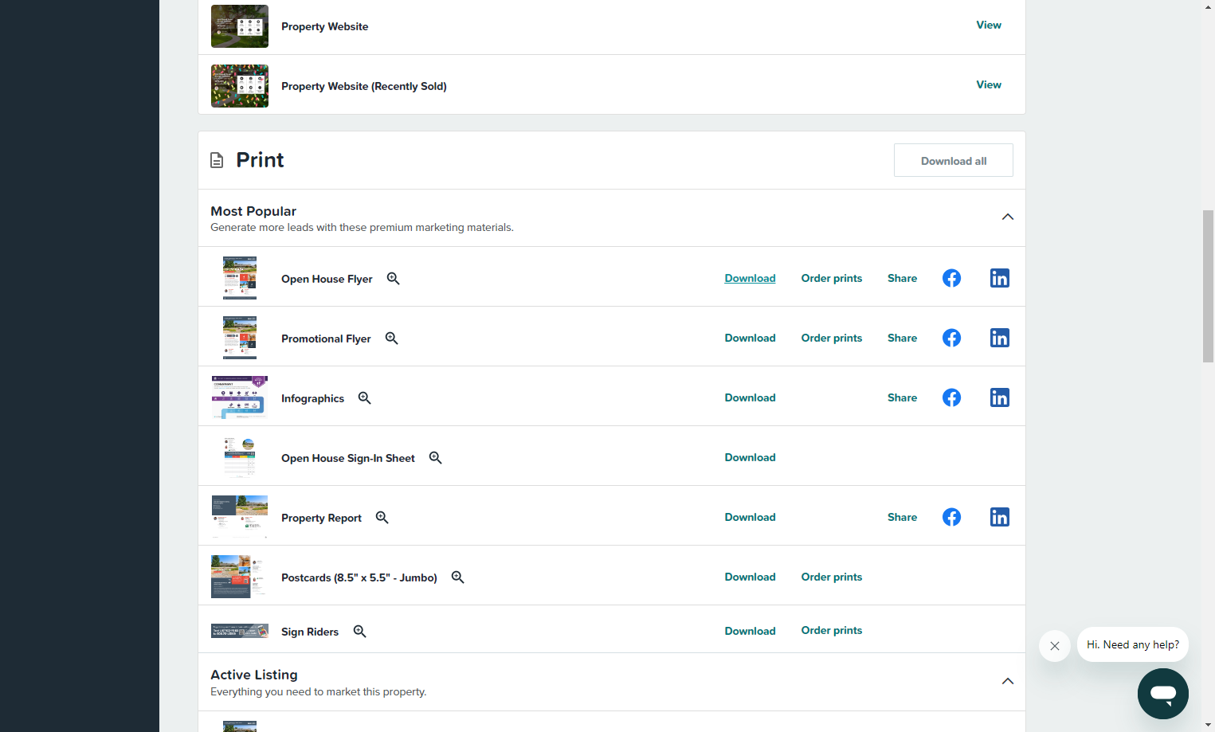Open the chat support bubble
This screenshot has height=732, width=1215.
click(1162, 694)
